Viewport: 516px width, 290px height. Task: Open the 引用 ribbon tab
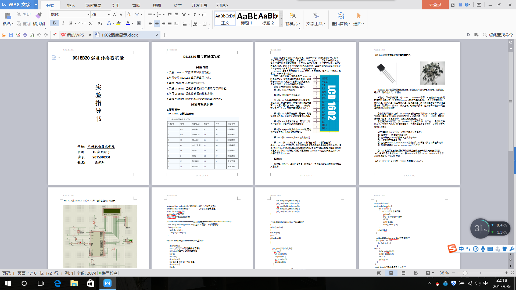pos(116,5)
